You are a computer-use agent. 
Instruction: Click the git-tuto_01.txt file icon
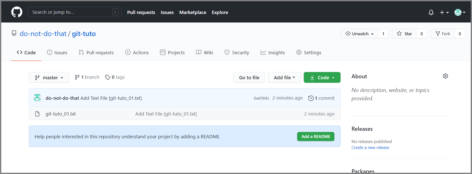pyautogui.click(x=37, y=114)
